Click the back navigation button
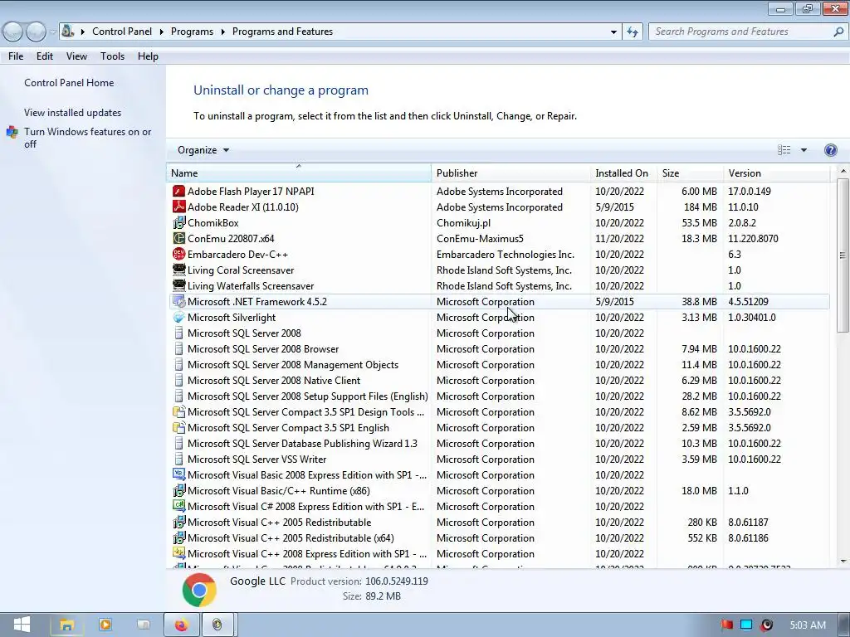Screen dimensions: 850x637 (12, 32)
